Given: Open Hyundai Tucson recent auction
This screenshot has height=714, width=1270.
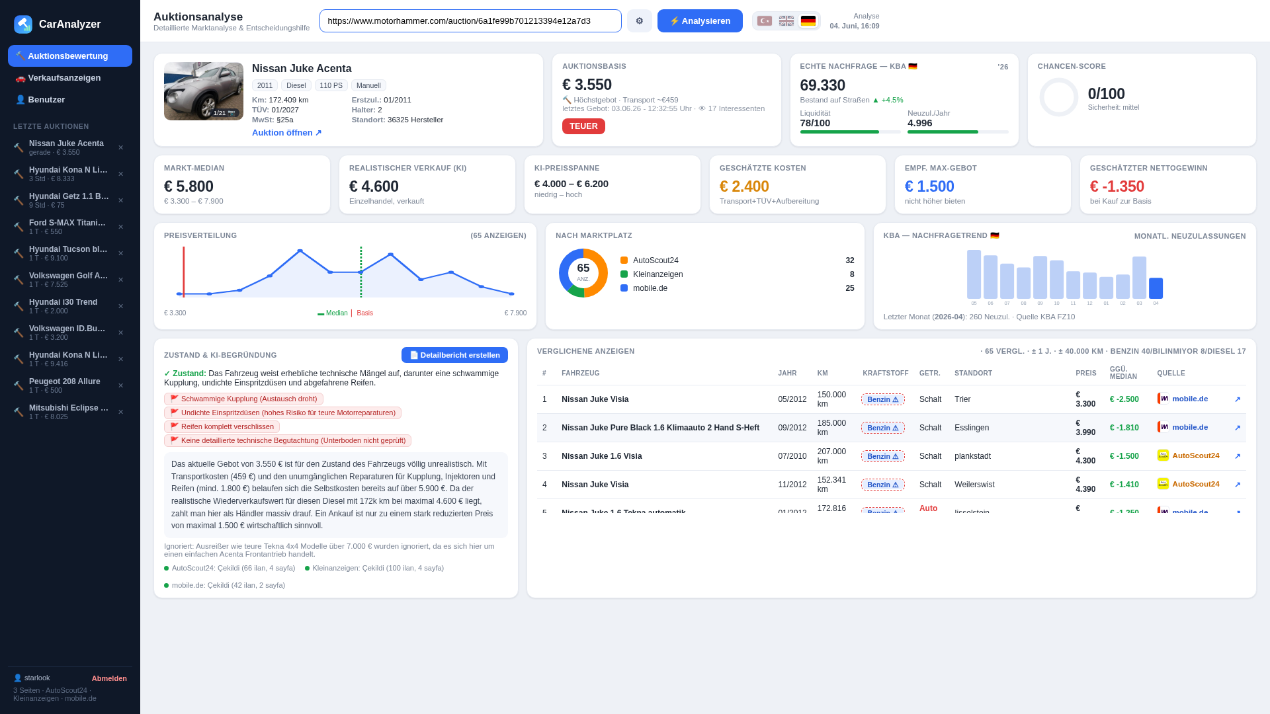Looking at the screenshot, I should pos(68,253).
